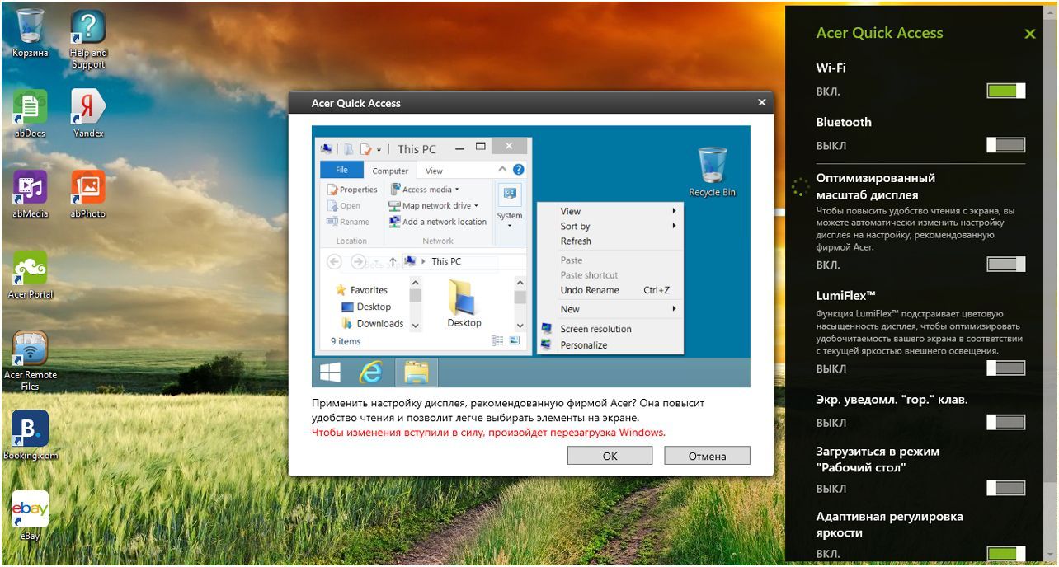Turn on LumiFlex
Viewport: 1059px width, 567px height.
pos(1005,368)
